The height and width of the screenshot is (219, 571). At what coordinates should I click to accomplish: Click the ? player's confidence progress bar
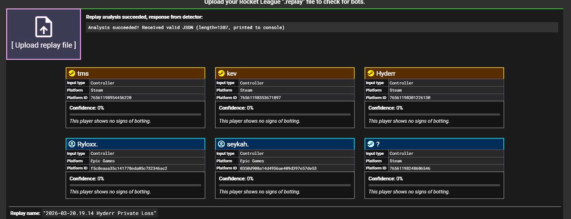coord(434,185)
